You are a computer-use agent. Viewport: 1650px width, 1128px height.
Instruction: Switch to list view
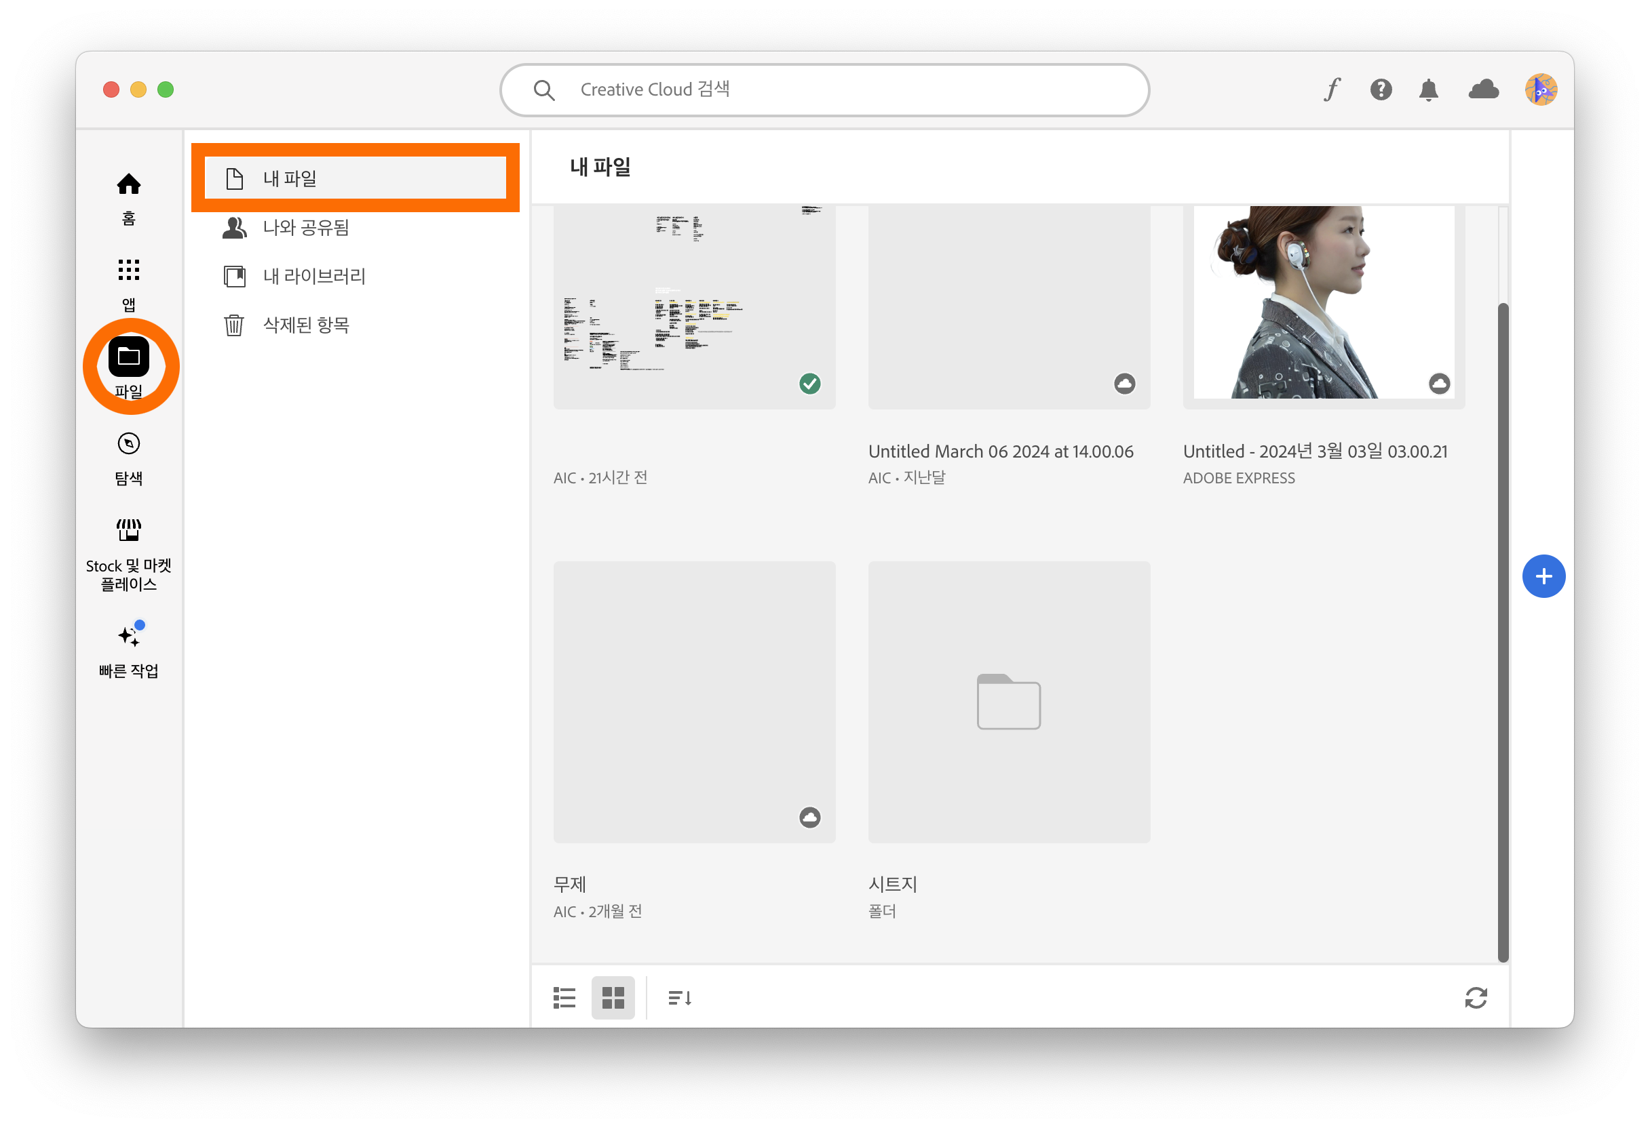(x=563, y=997)
